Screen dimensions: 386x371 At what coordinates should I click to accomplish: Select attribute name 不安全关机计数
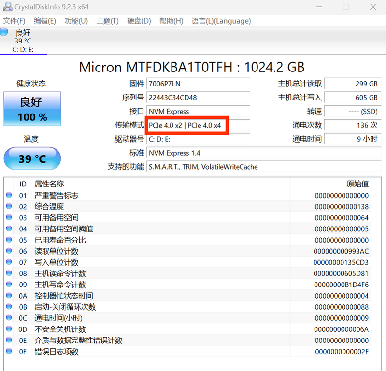point(60,329)
